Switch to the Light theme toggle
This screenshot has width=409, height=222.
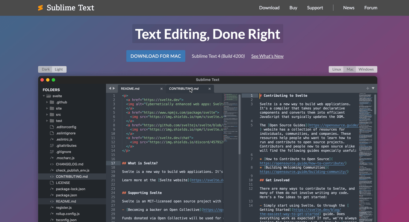pyautogui.click(x=59, y=69)
